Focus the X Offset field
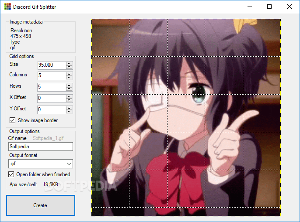This screenshot has width=300, height=222. pyautogui.click(x=52, y=98)
